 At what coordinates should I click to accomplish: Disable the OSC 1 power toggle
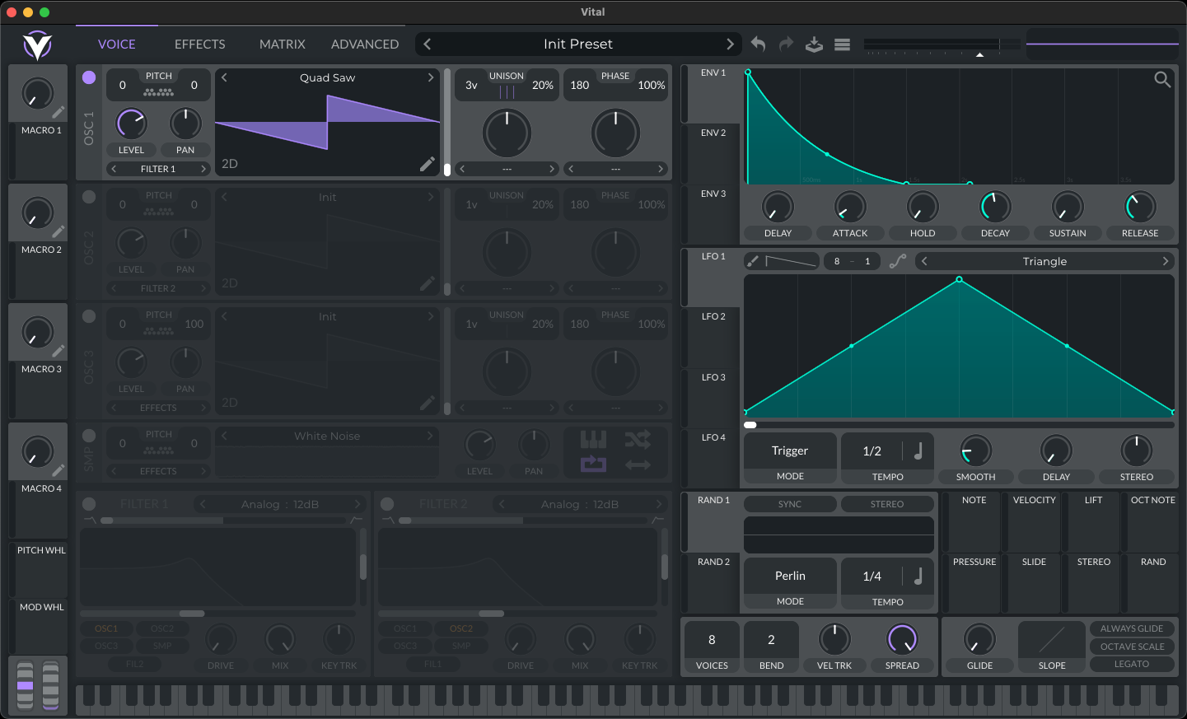point(89,77)
